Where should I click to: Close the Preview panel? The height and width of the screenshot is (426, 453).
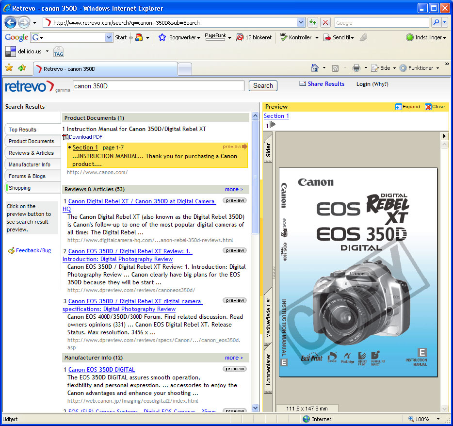click(435, 107)
